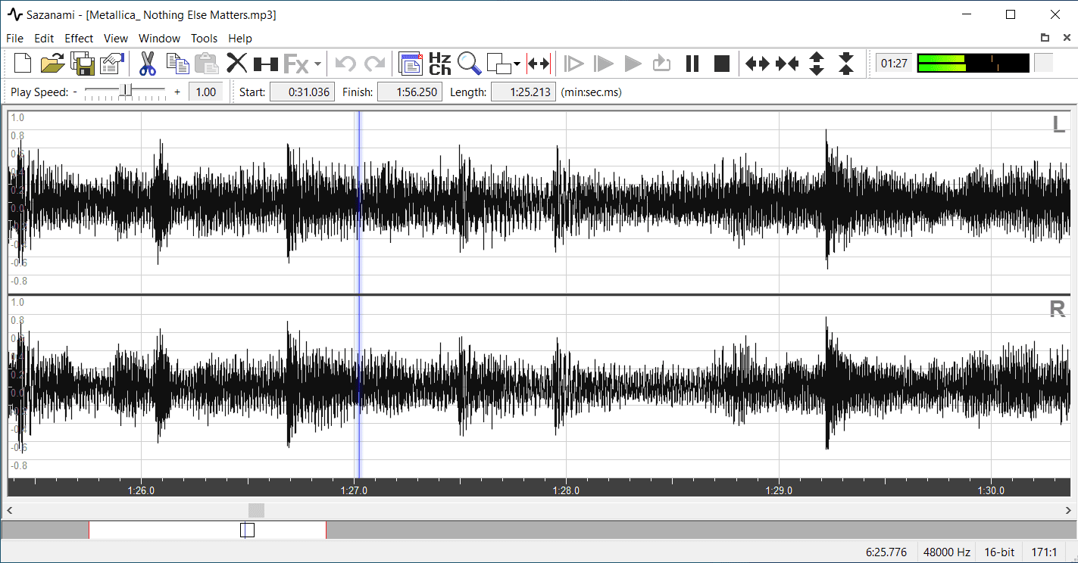Image resolution: width=1078 pixels, height=563 pixels.
Task: Click the greyed-out Fx effects icon
Action: [x=296, y=64]
